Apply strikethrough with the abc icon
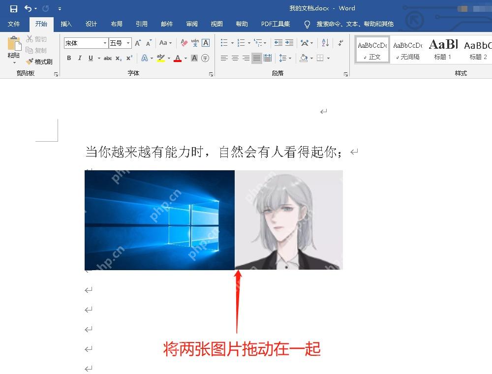This screenshot has height=374, width=492. pos(108,59)
